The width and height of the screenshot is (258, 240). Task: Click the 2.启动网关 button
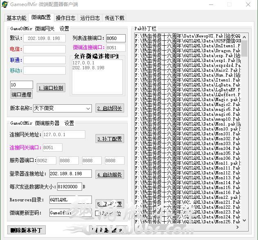coord(110,108)
